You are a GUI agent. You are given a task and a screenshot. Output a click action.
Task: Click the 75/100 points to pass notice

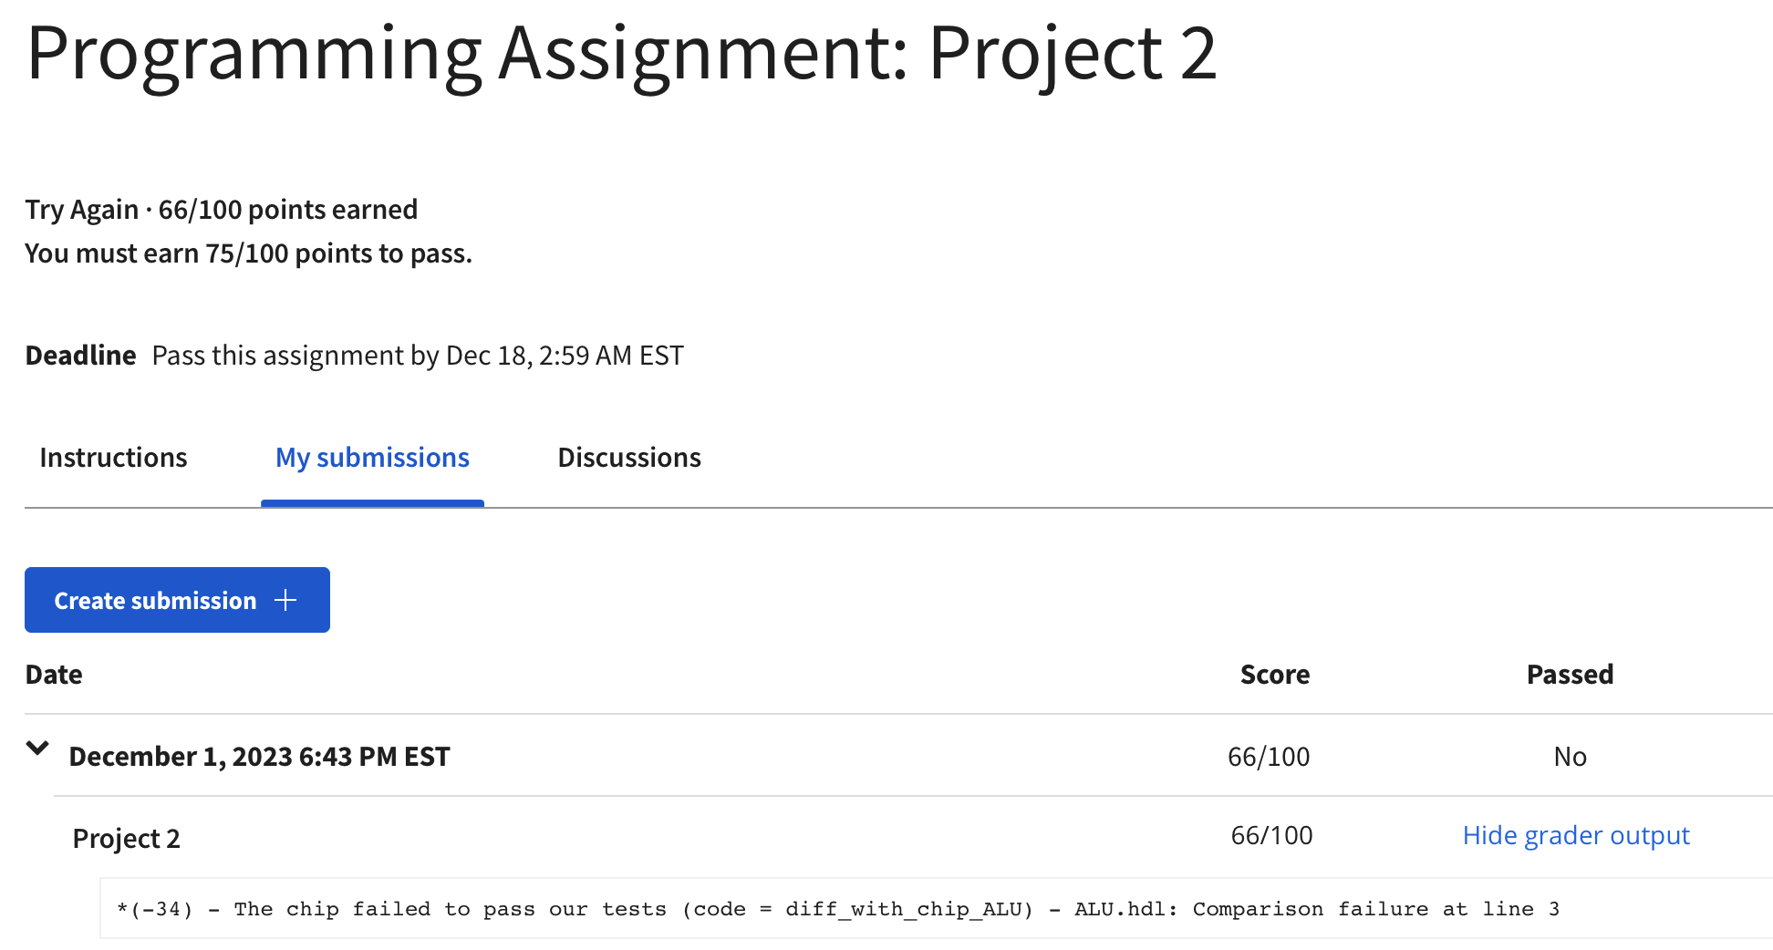point(248,253)
